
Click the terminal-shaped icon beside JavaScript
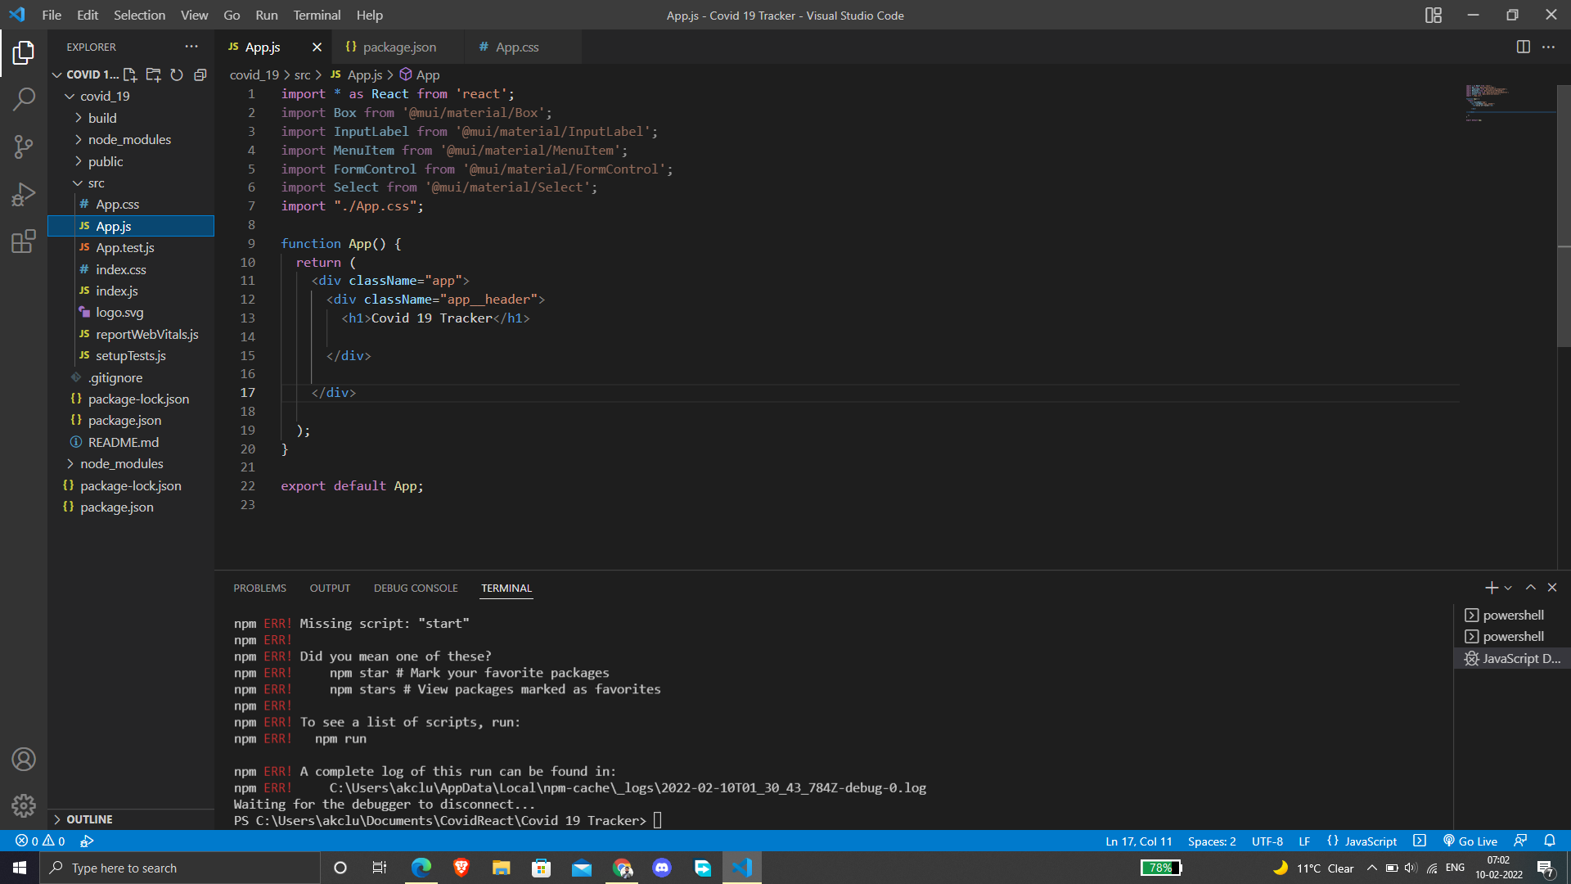point(1420,841)
